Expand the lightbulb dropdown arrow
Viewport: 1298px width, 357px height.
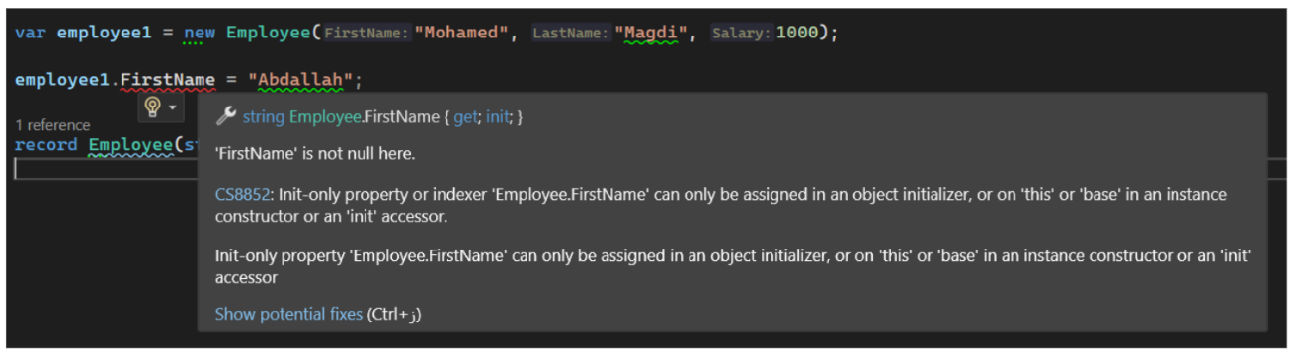[x=173, y=107]
